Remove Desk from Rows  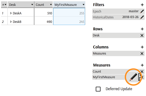coord(142,35)
